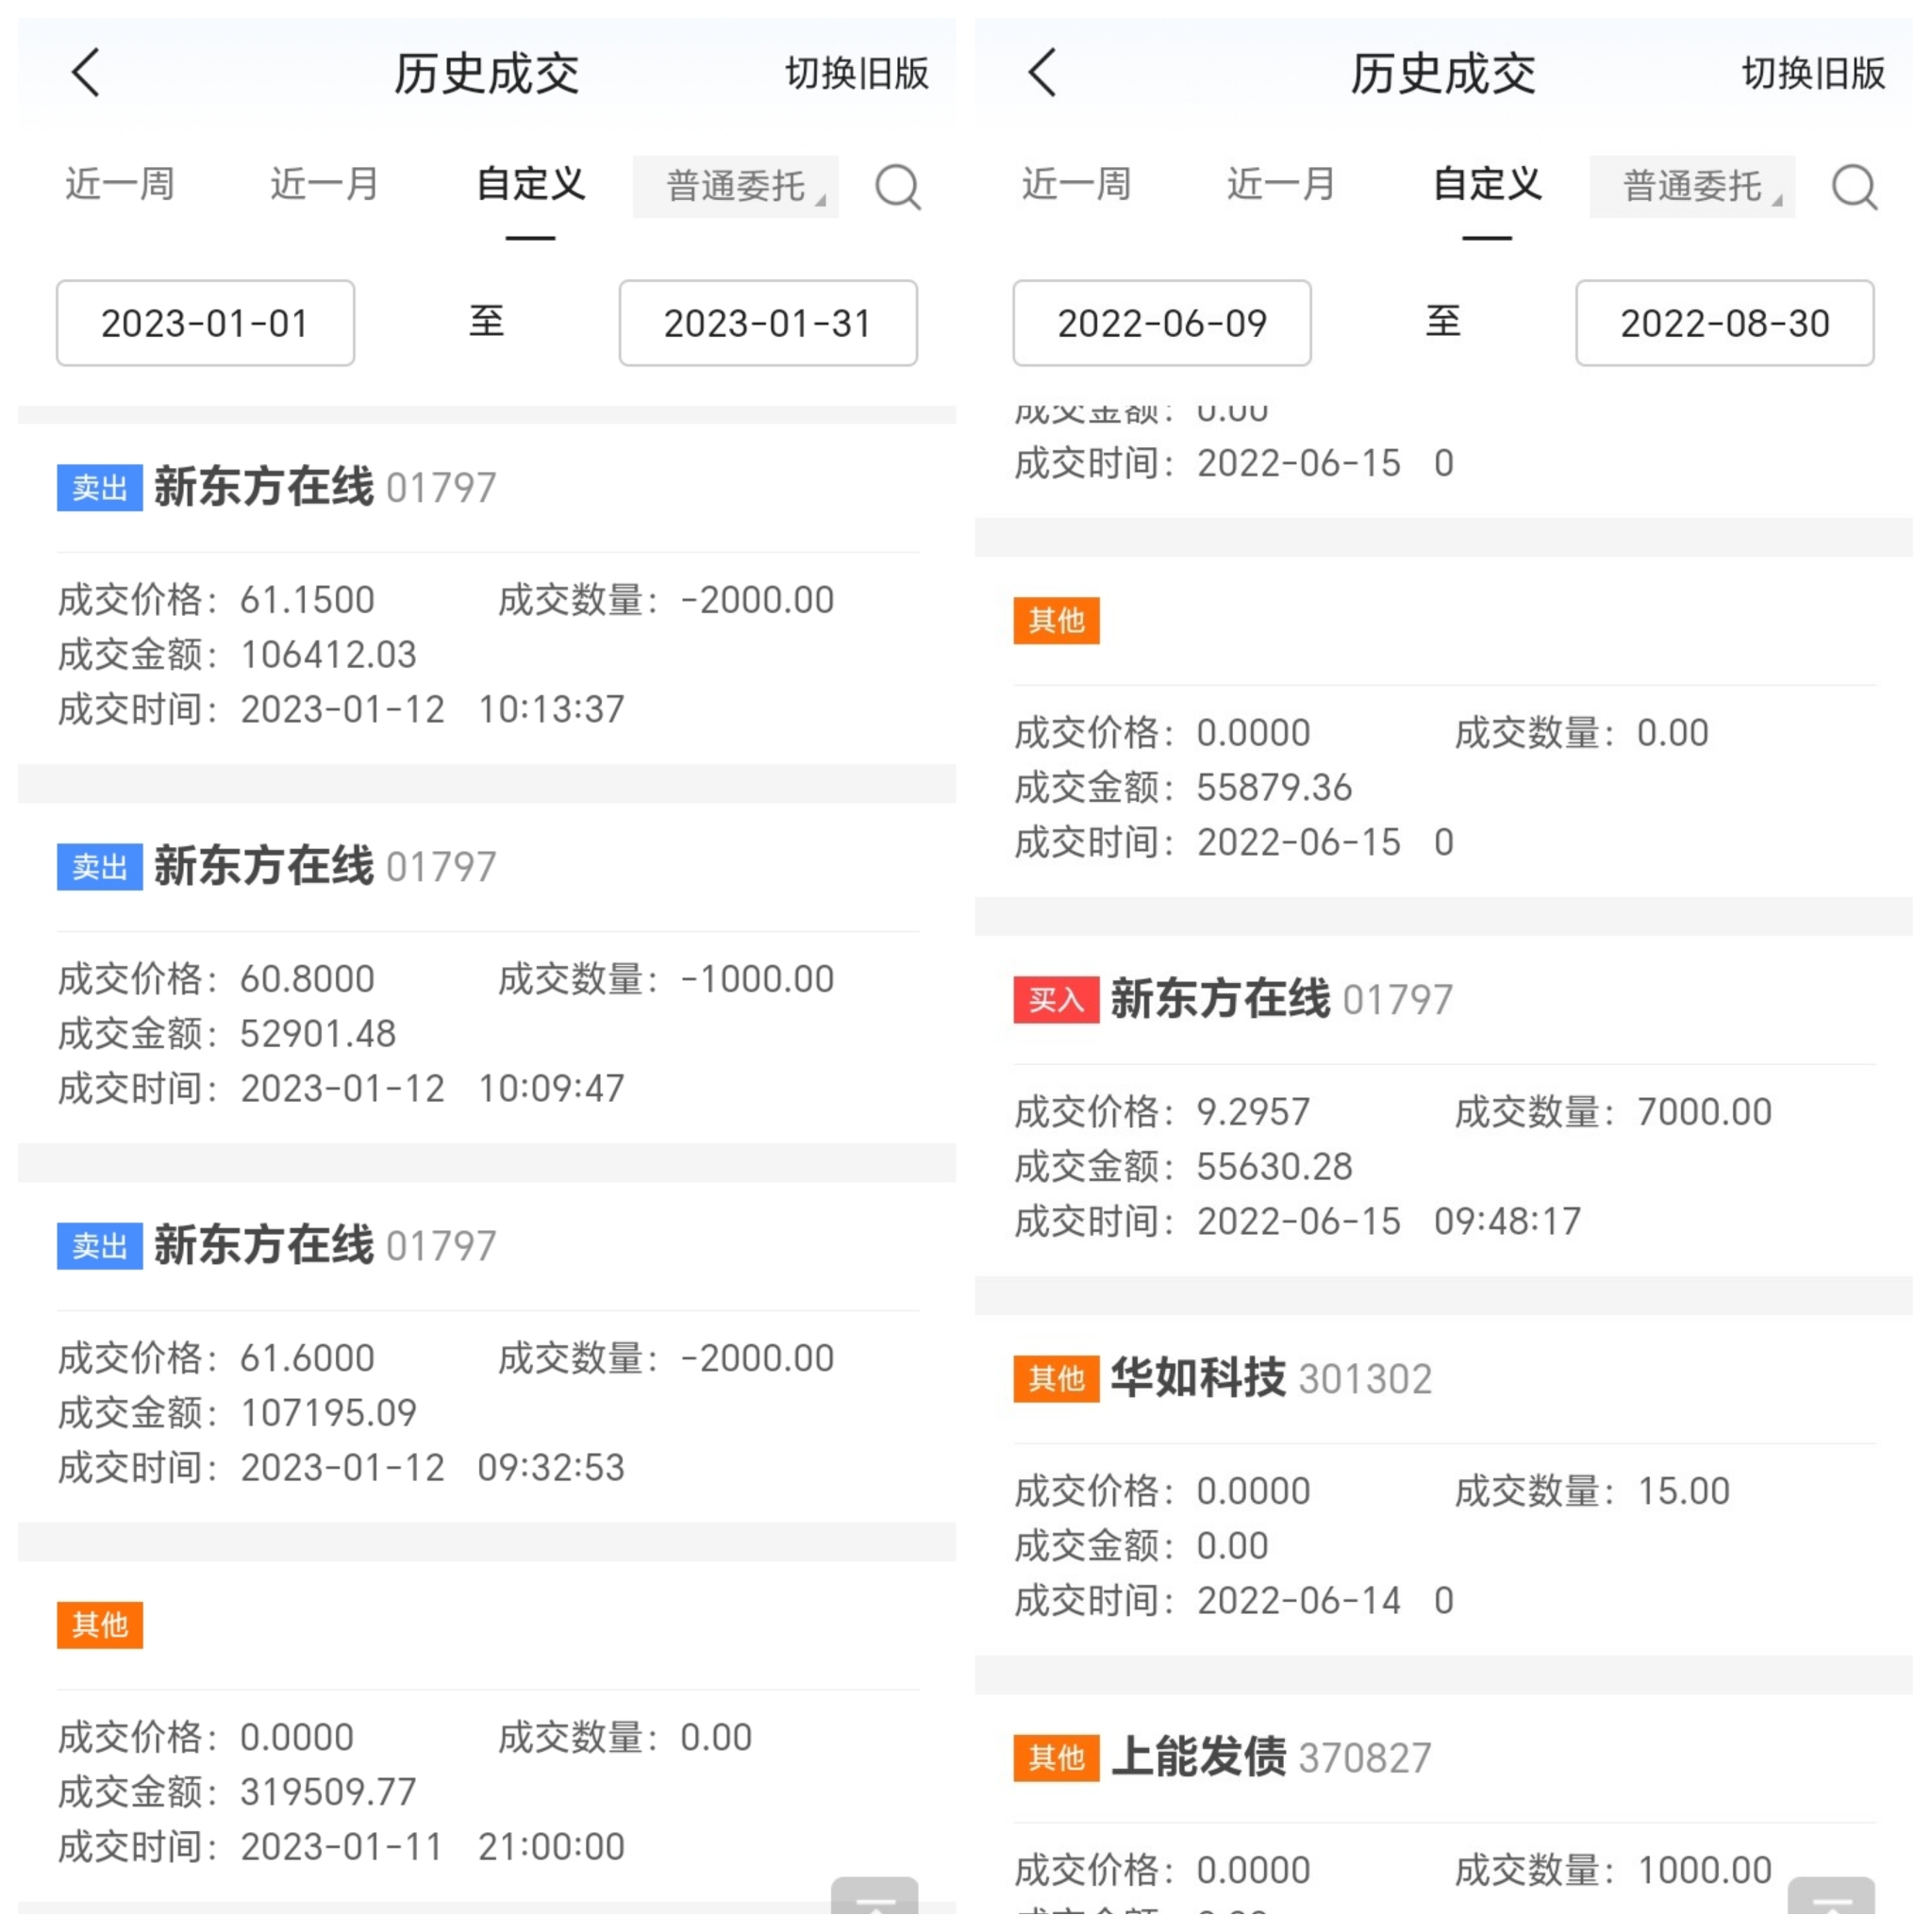Tap the time 2023-01-11 21:00:00
Image resolution: width=1932 pixels, height=1932 pixels.
tap(433, 1847)
